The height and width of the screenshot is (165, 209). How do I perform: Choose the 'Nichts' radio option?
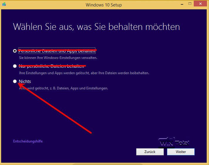(15, 81)
